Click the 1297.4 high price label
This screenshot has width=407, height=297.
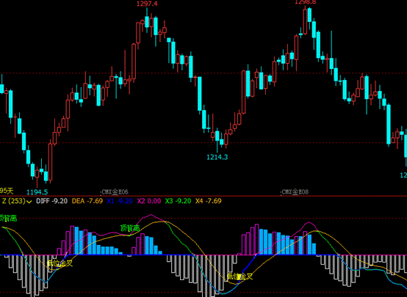pyautogui.click(x=147, y=4)
